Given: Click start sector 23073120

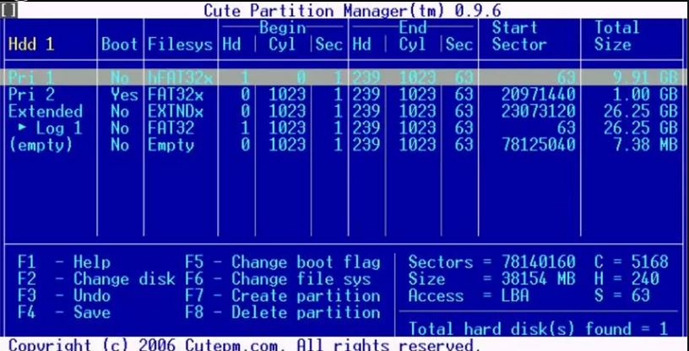Looking at the screenshot, I should click(539, 111).
